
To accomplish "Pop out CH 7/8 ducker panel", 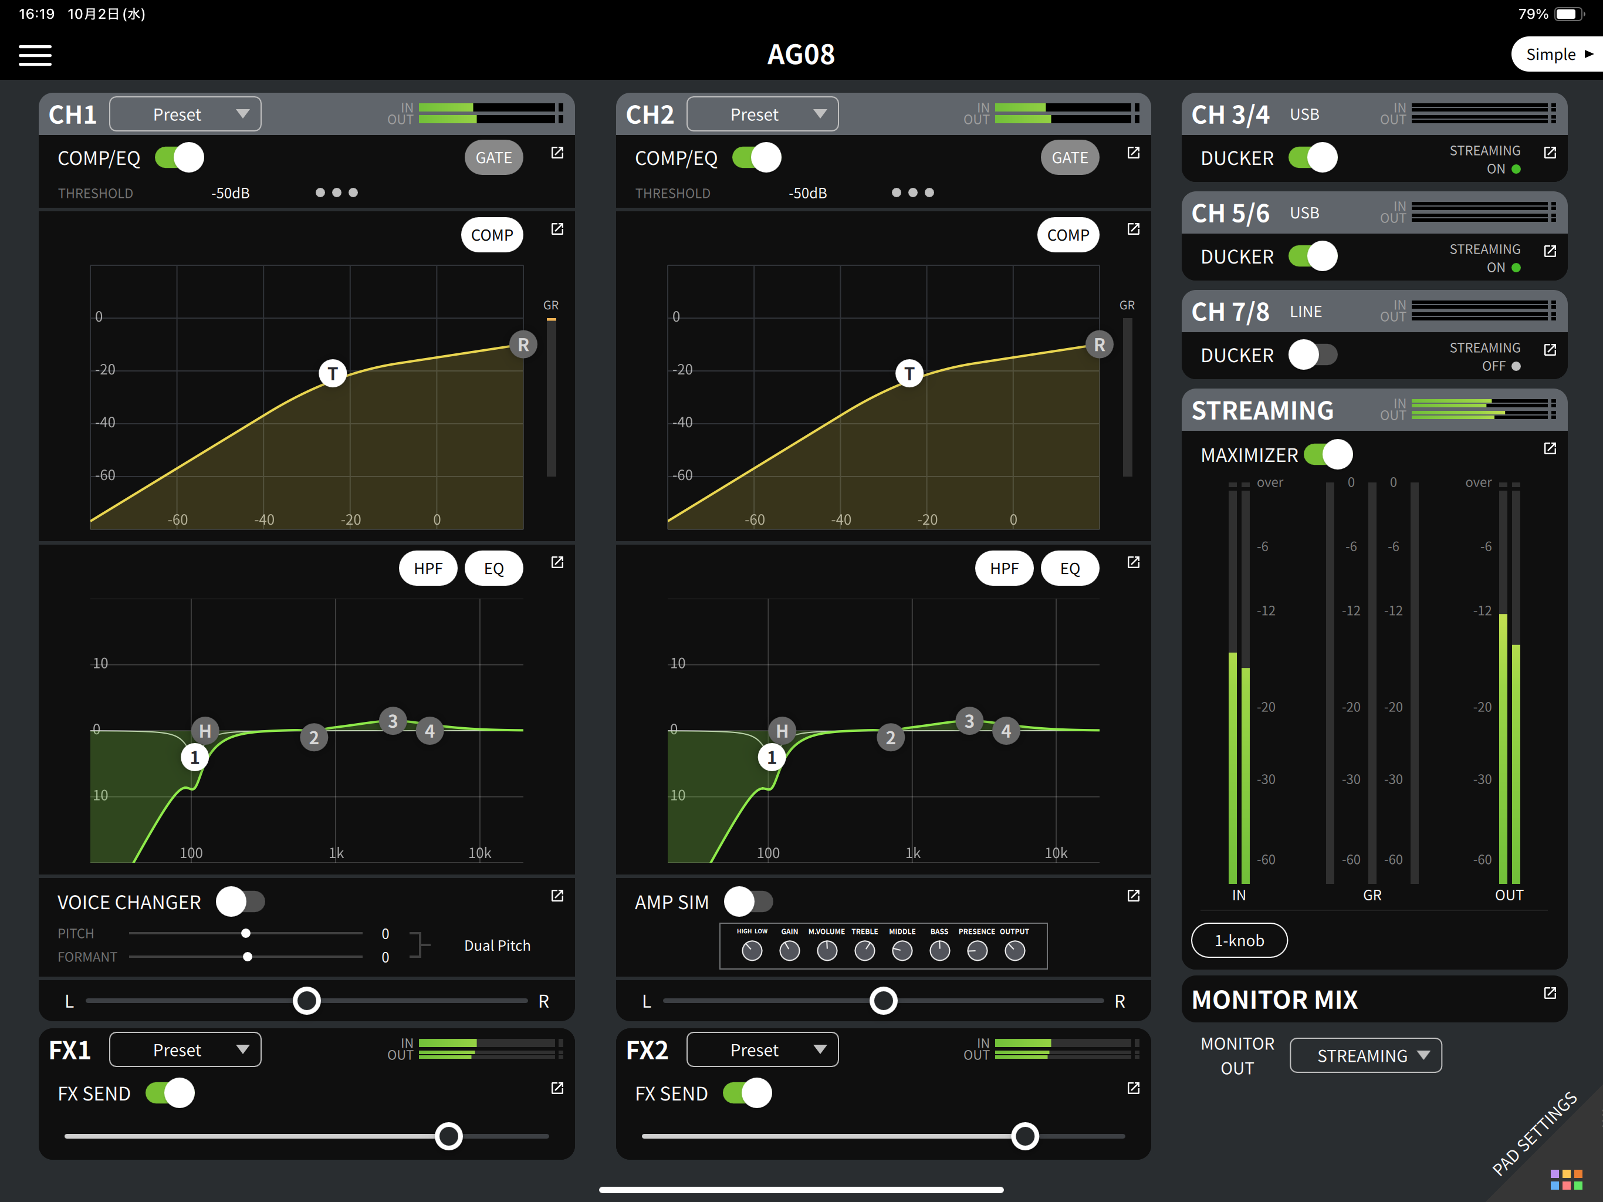I will [x=1550, y=349].
